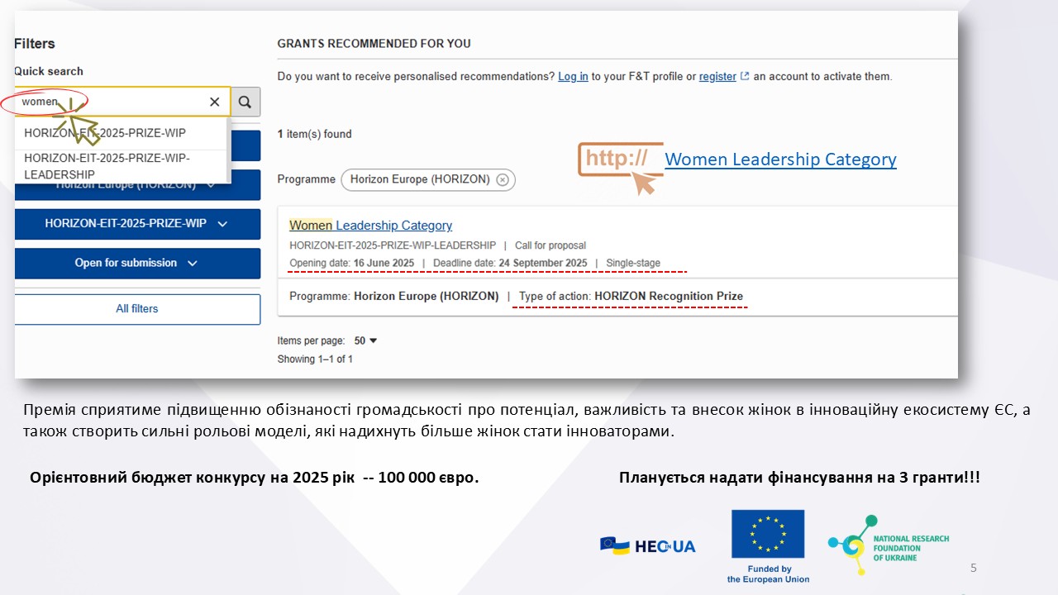Remove the Horizon Europe (HORIZON) filter chip
The image size is (1058, 595).
pyautogui.click(x=503, y=179)
